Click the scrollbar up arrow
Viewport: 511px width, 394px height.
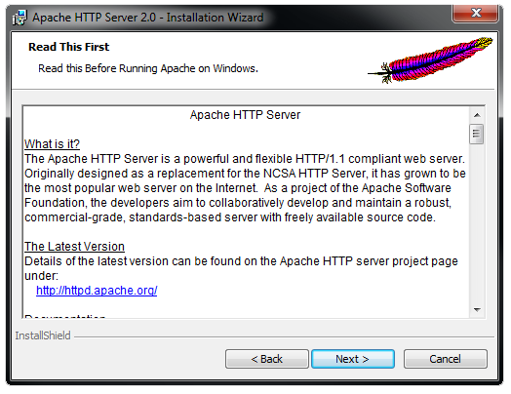[x=477, y=115]
